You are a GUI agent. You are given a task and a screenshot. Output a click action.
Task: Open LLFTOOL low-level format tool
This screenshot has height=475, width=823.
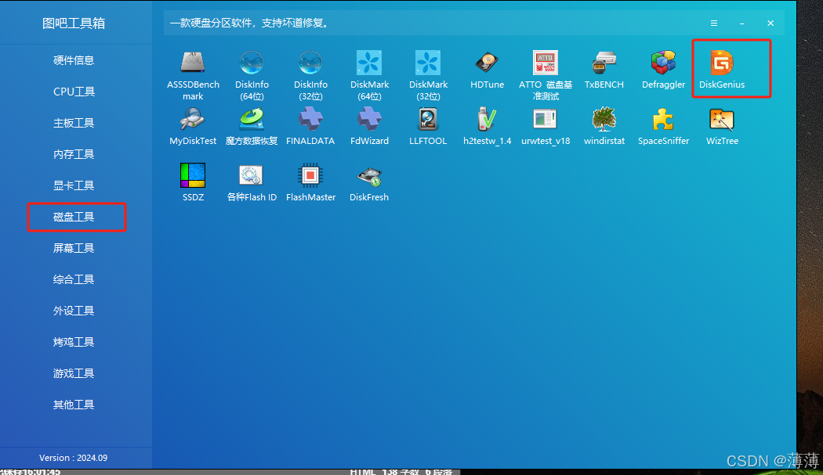tap(428, 126)
